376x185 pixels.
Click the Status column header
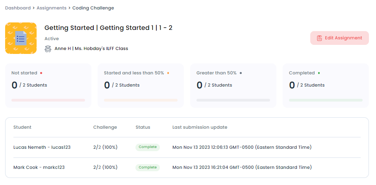click(143, 127)
